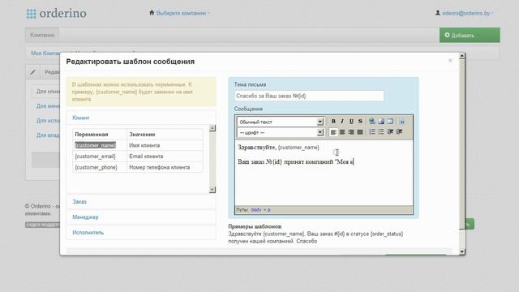519x292 pixels.
Task: Click the orderino logo
Action: tap(56, 13)
